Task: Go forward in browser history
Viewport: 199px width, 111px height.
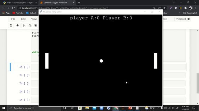Action: click(8, 8)
